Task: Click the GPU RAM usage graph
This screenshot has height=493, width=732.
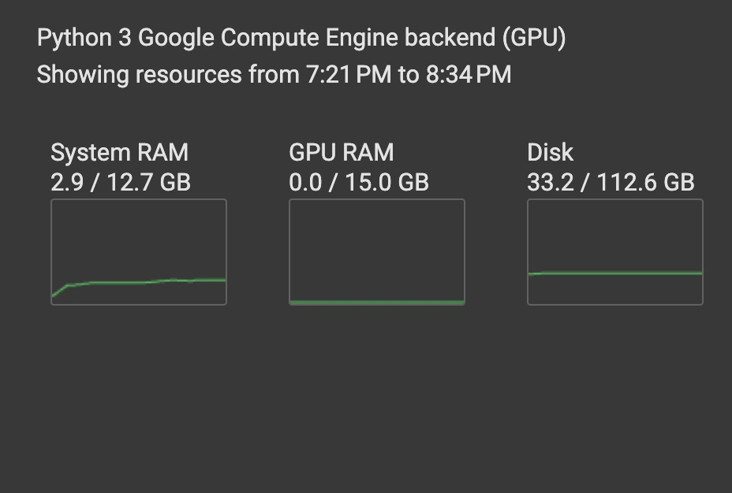Action: [377, 251]
